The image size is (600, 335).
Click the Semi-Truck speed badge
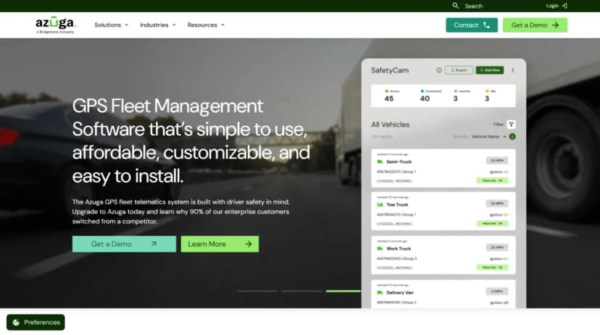[497, 161]
